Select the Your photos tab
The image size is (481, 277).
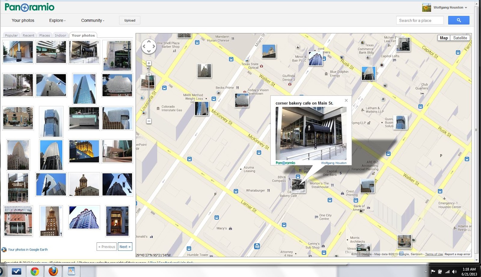83,35
